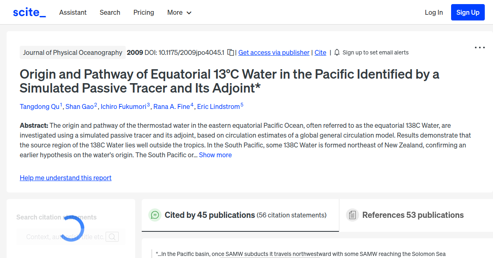Click the green smart citation quote icon
The height and width of the screenshot is (258, 493).
pyautogui.click(x=155, y=215)
